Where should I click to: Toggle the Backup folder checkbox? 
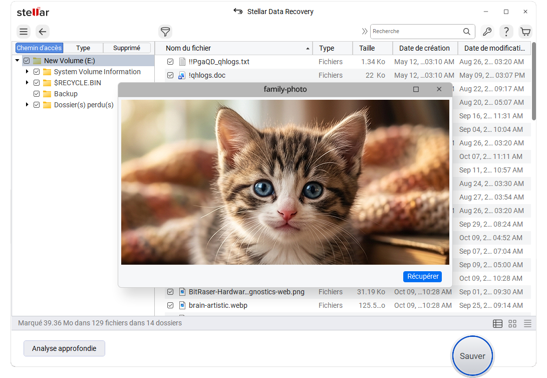pyautogui.click(x=37, y=94)
